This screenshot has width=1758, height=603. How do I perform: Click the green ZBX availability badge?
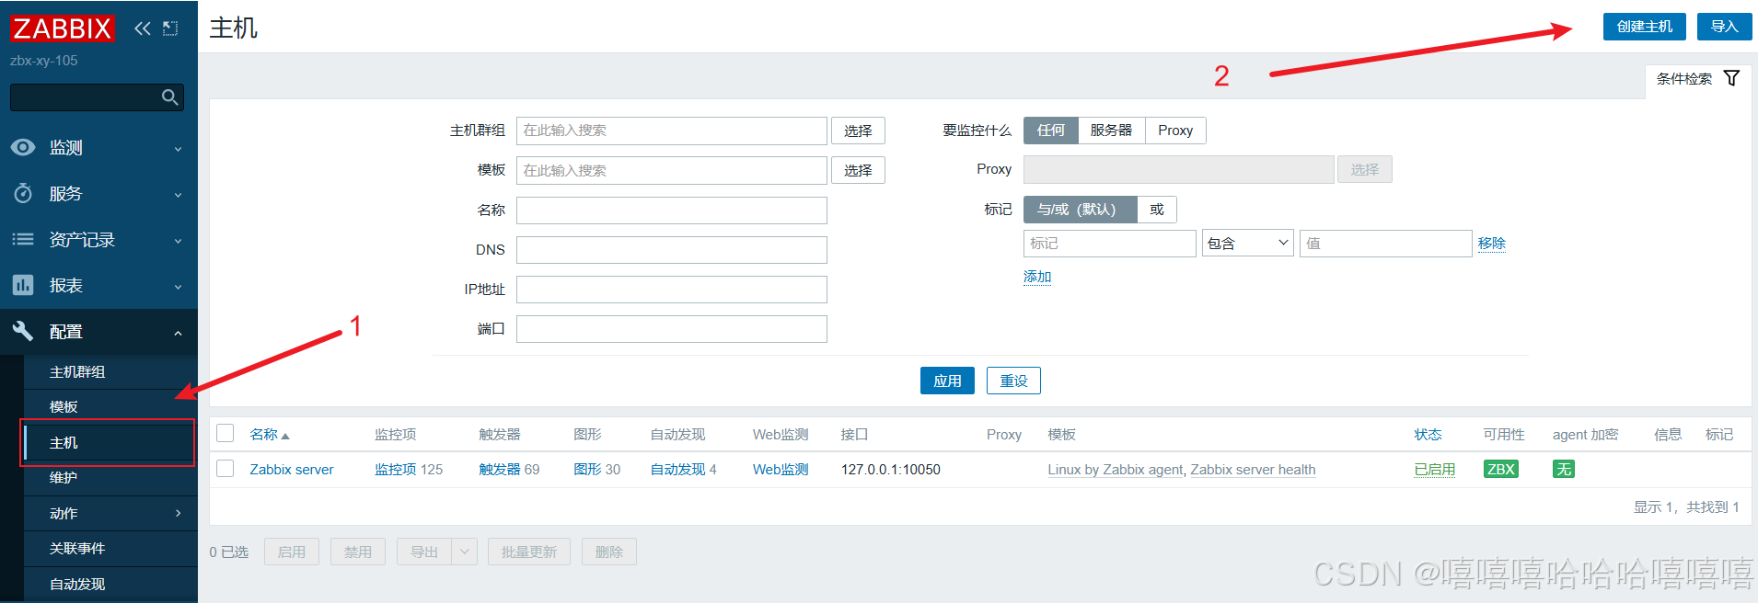pyautogui.click(x=1501, y=469)
